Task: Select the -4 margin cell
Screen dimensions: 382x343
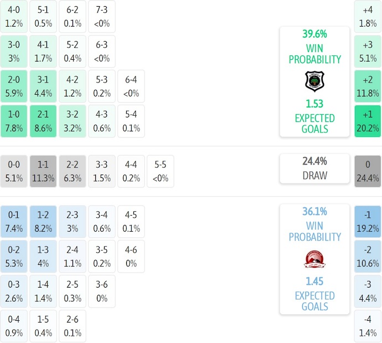Action: (x=368, y=326)
